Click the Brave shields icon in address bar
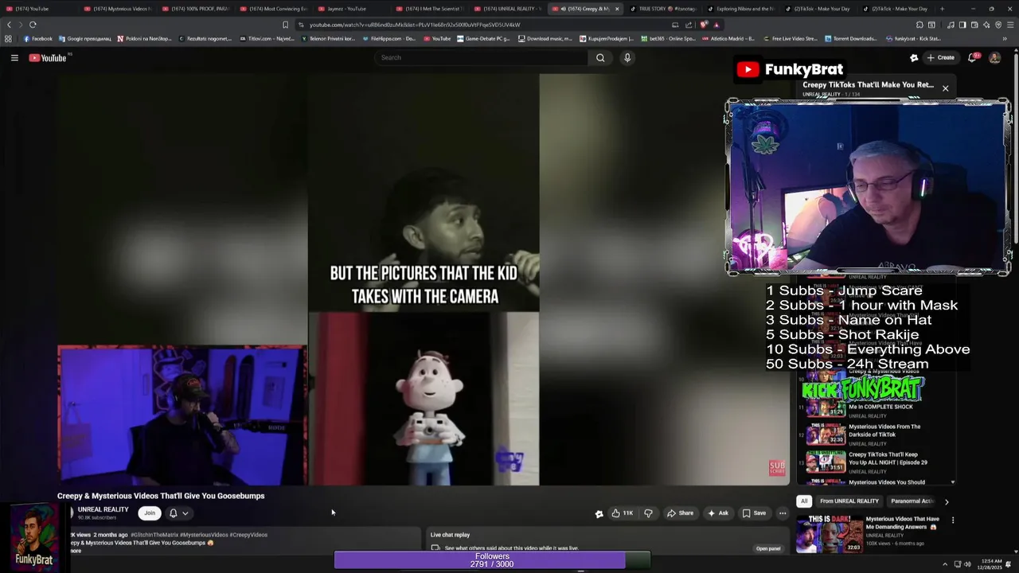 (704, 25)
